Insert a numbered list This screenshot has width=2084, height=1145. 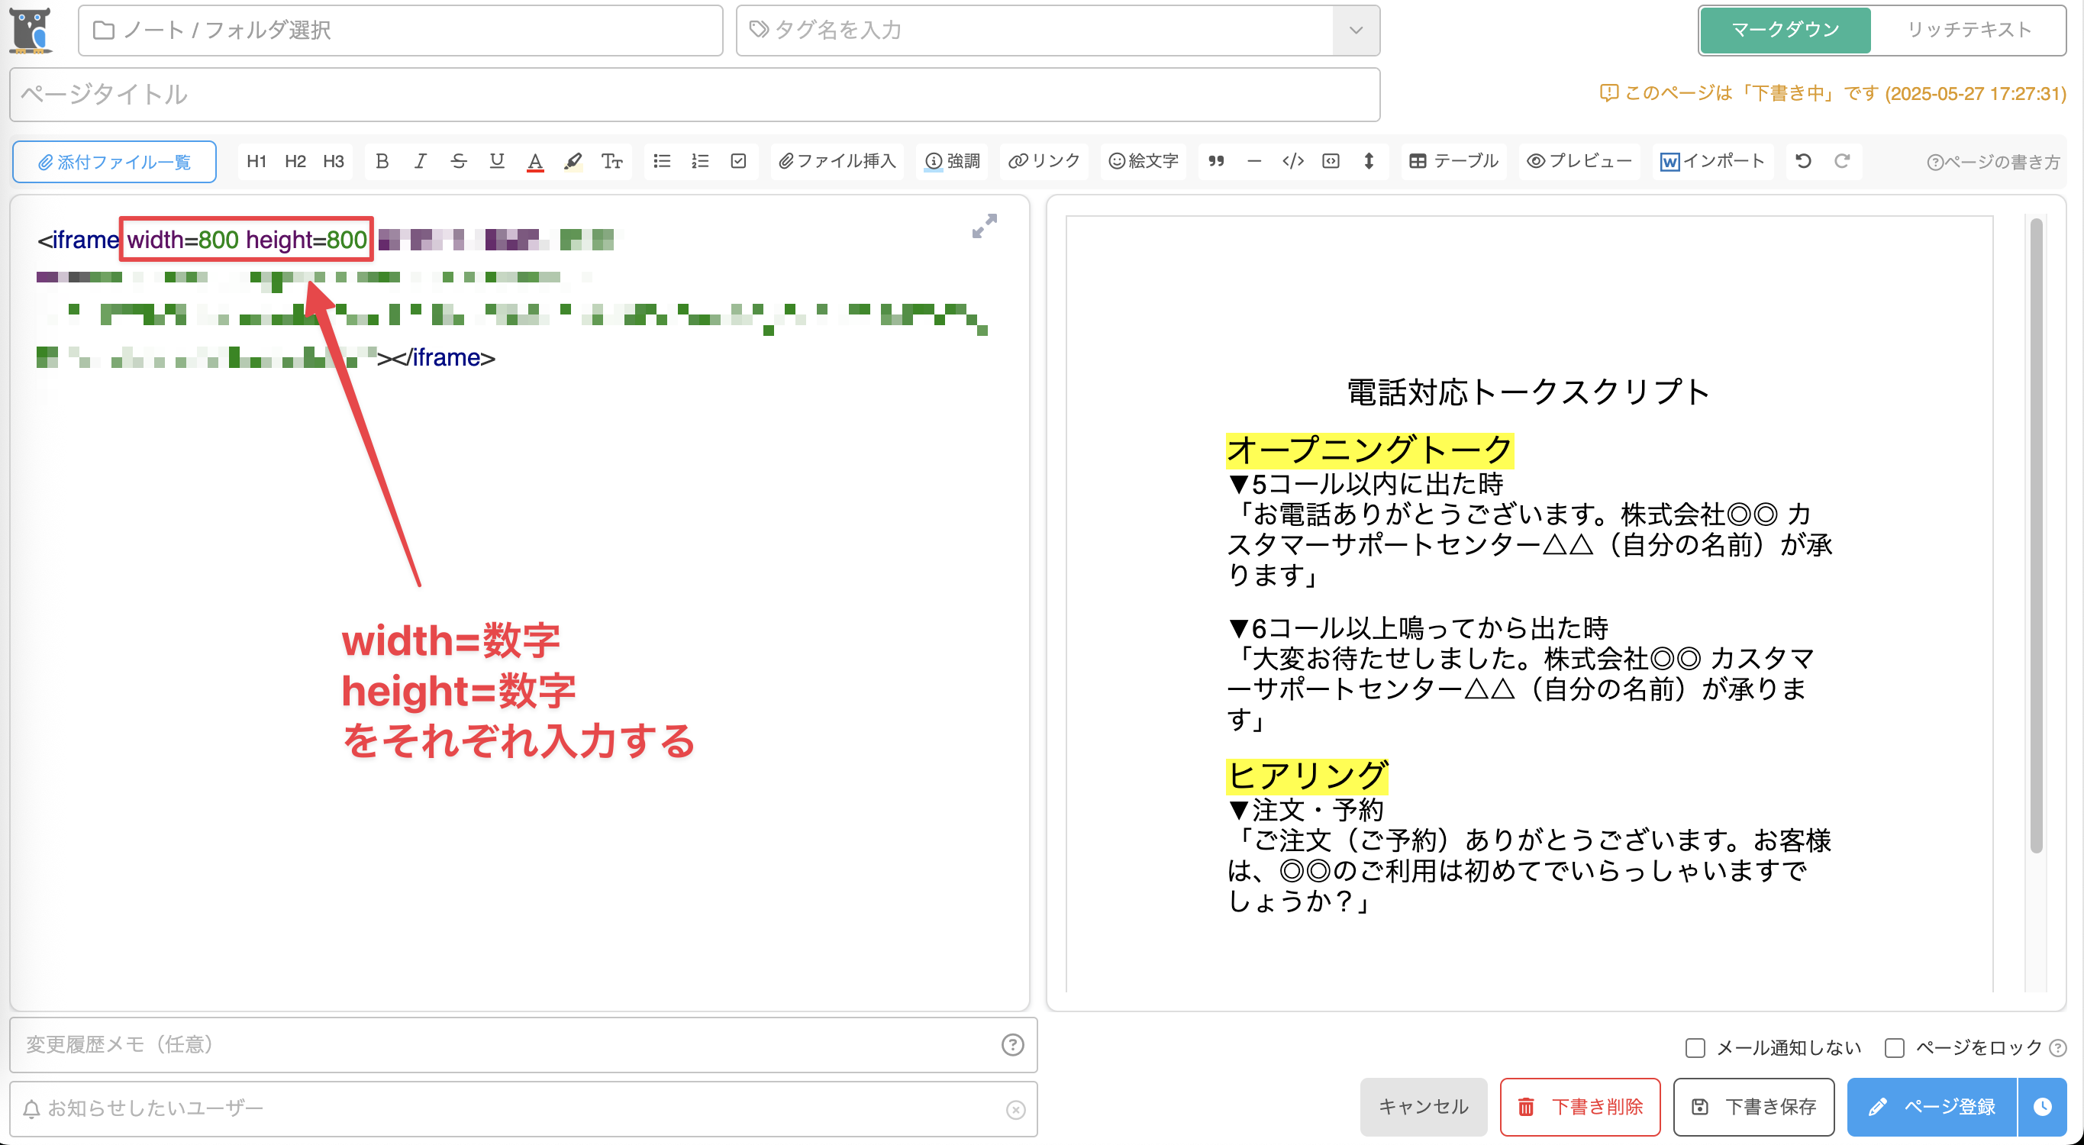point(700,162)
